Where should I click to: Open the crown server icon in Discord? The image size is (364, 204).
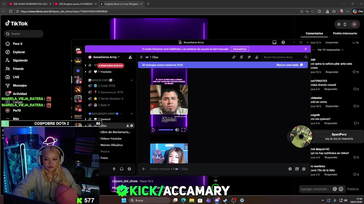78,61
